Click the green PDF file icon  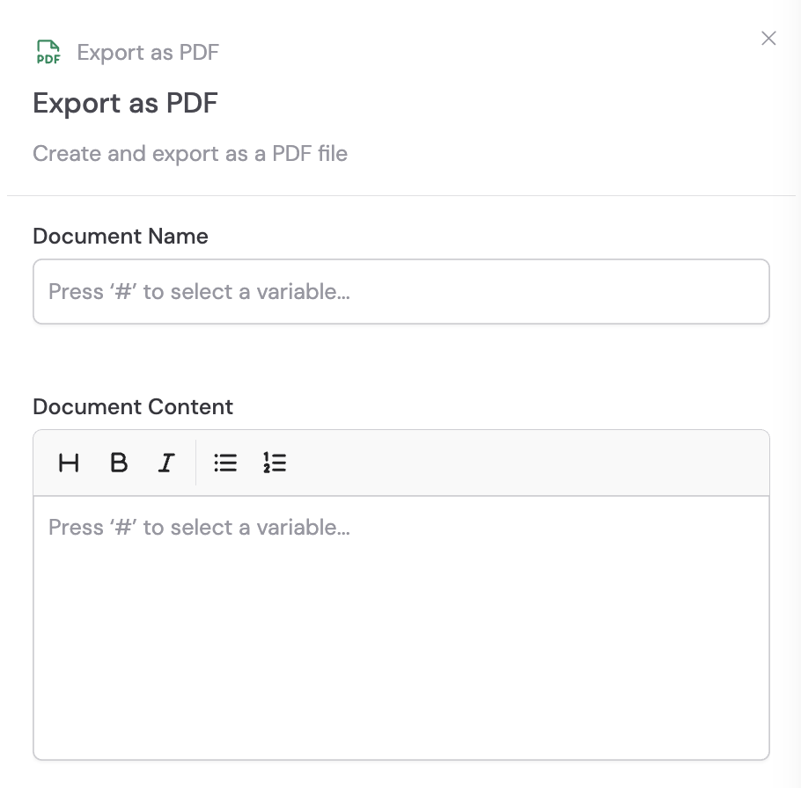click(48, 51)
